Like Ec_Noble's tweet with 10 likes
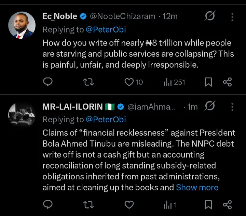 [129, 82]
